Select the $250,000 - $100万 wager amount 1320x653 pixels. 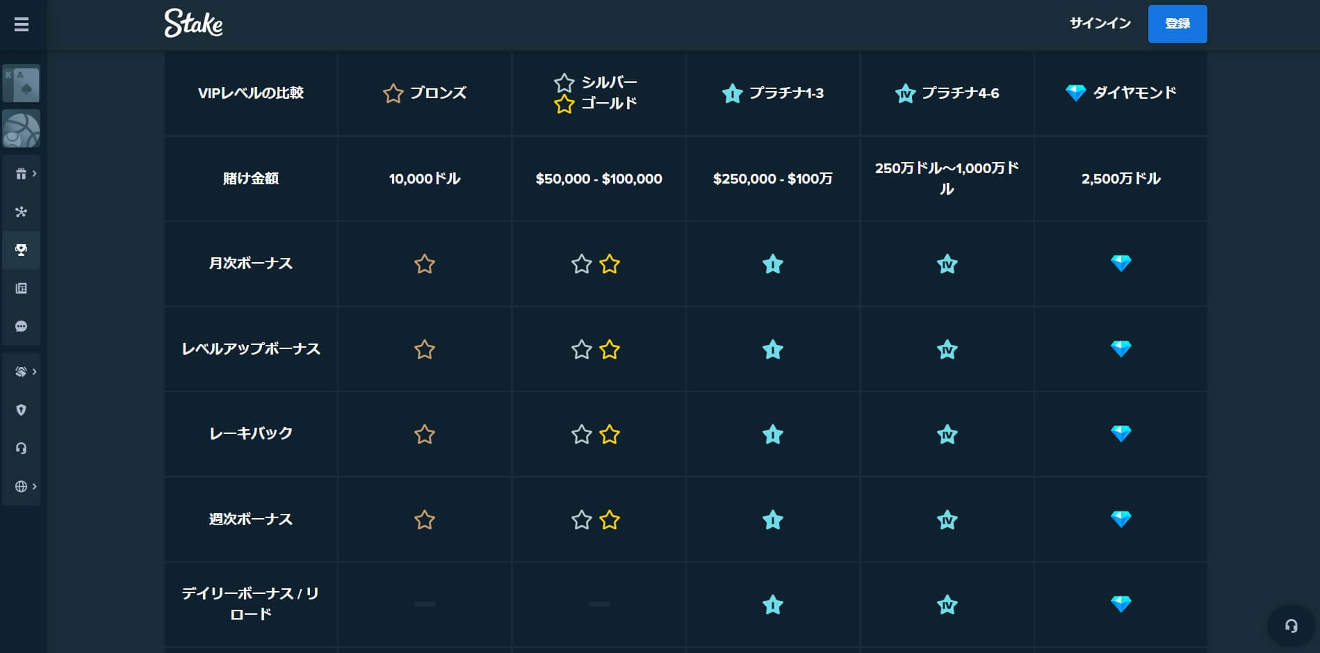tap(773, 179)
